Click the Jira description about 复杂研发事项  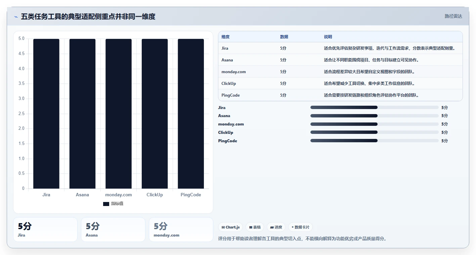pyautogui.click(x=390, y=48)
